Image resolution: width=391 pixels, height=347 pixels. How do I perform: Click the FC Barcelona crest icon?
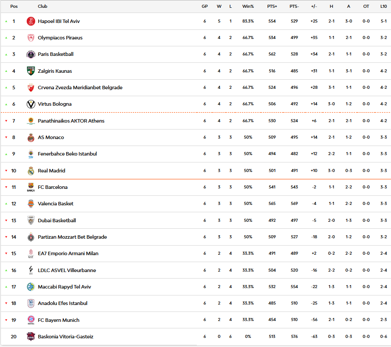[31, 187]
